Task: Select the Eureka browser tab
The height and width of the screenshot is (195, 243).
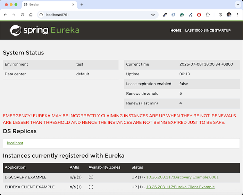Action: 50,5
